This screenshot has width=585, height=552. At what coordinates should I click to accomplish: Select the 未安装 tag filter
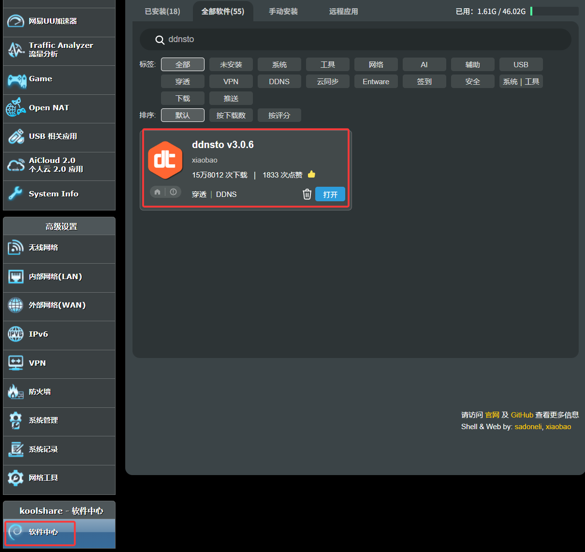coord(231,64)
